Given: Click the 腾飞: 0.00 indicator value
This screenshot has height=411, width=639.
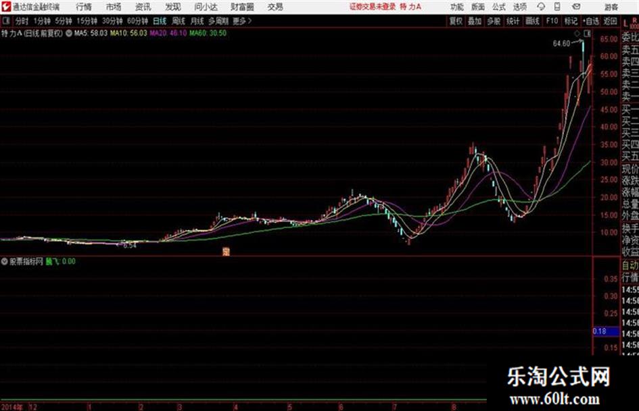Looking at the screenshot, I should point(60,261).
